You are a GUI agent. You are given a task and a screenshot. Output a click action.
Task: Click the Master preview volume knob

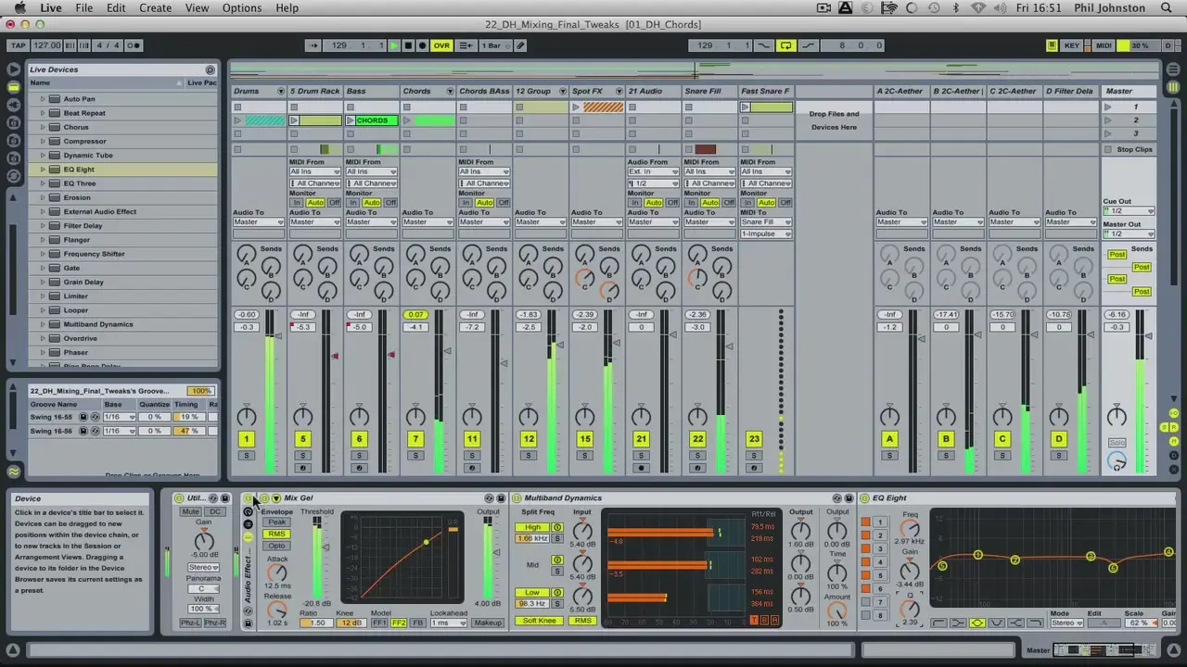point(1117,462)
